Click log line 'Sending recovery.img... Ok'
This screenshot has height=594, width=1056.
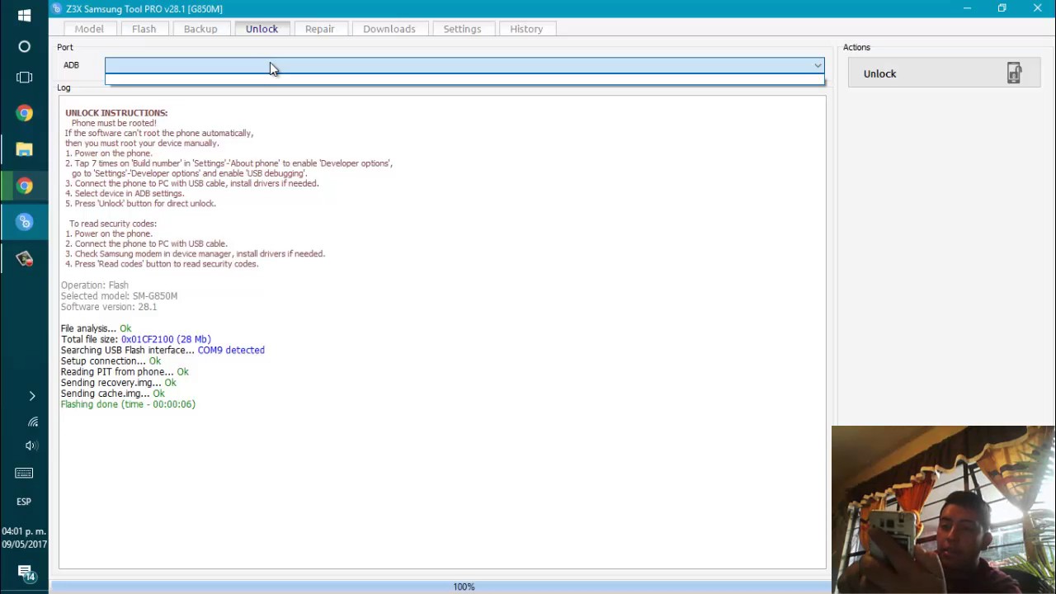click(118, 383)
